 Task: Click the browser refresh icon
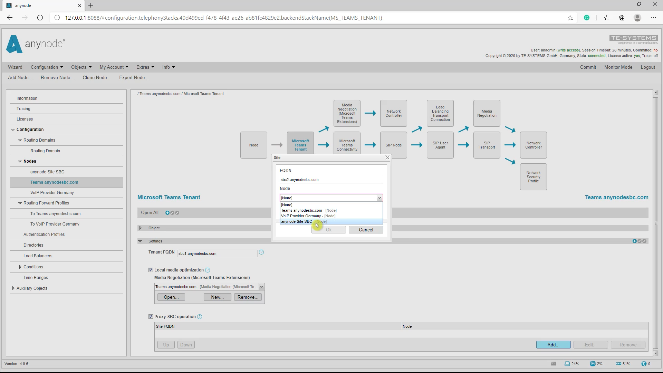pyautogui.click(x=40, y=18)
